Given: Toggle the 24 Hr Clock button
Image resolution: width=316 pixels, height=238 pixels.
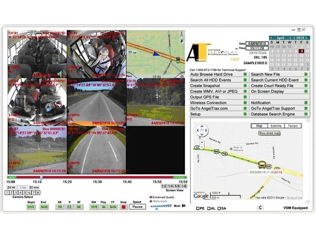Looking at the screenshot, I should (x=258, y=53).
